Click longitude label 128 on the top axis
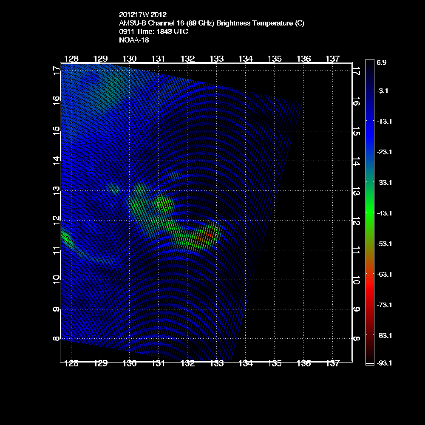The width and height of the screenshot is (425, 425). [x=71, y=59]
